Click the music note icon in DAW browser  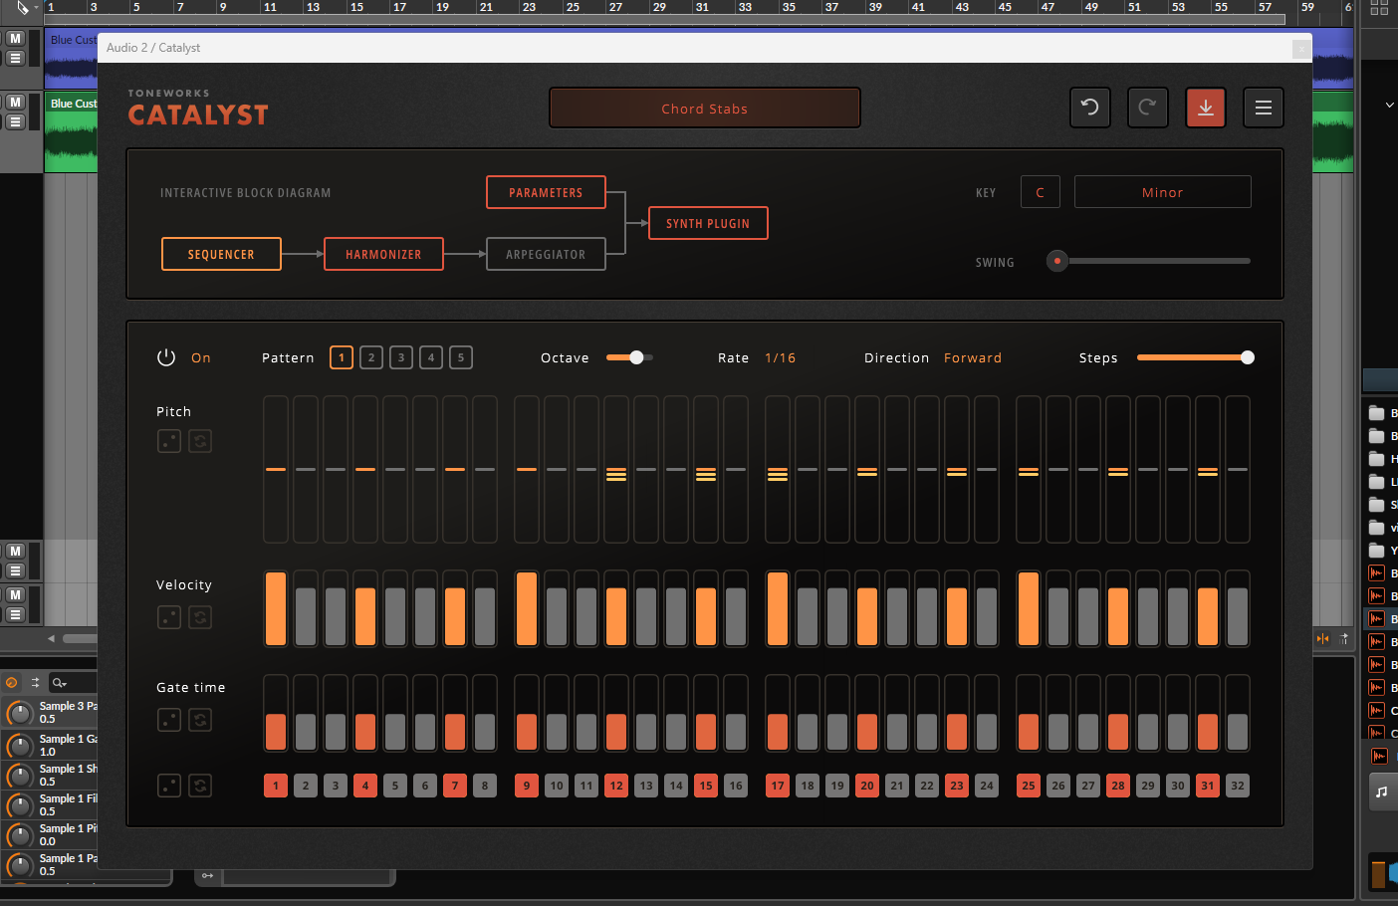1381,792
